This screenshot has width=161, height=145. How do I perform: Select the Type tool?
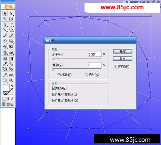[x=11, y=25]
